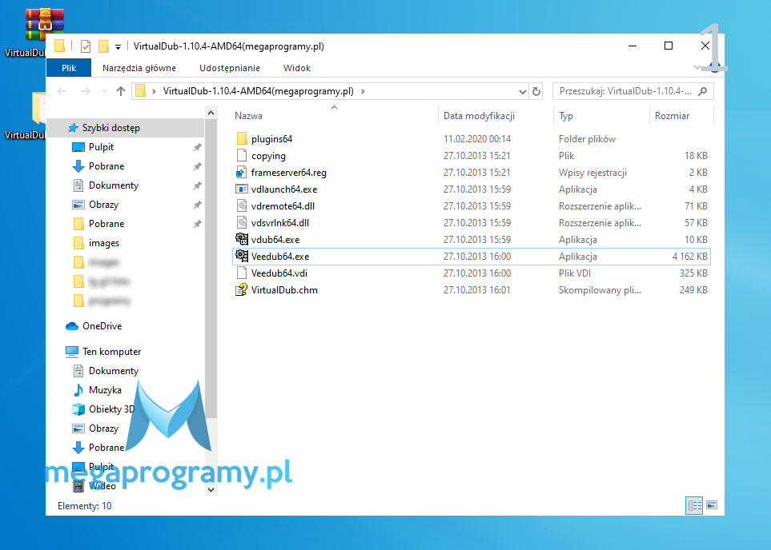The height and width of the screenshot is (550, 771).
Task: Click the 11.02.2020 00:14 date cell
Action: pos(477,139)
